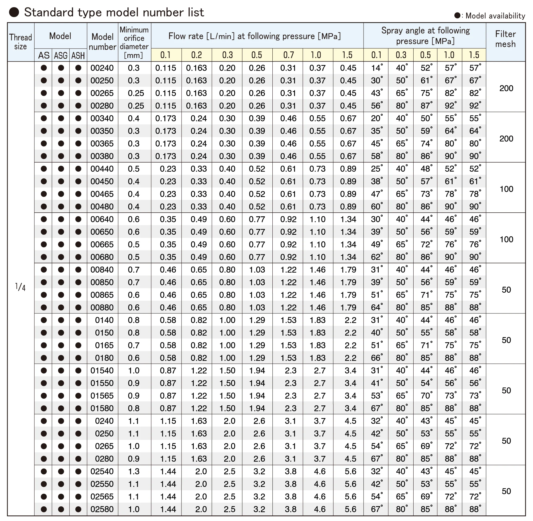Select model number 0165
This screenshot has width=533, height=521.
click(104, 345)
